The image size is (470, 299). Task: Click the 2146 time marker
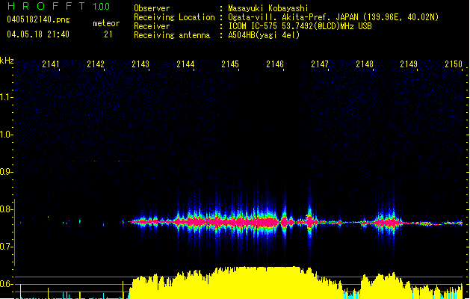[275, 64]
